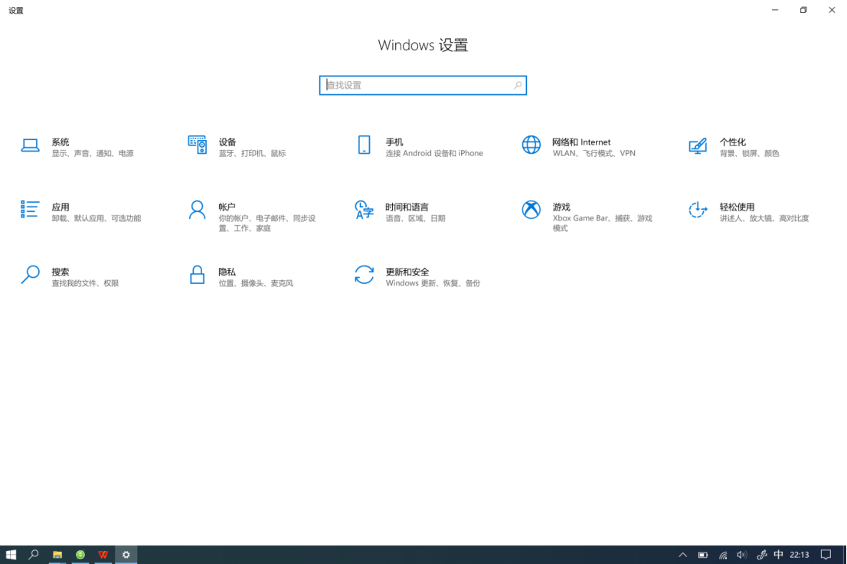Open the 隐私 lock icon
The height and width of the screenshot is (564, 847).
(x=197, y=274)
